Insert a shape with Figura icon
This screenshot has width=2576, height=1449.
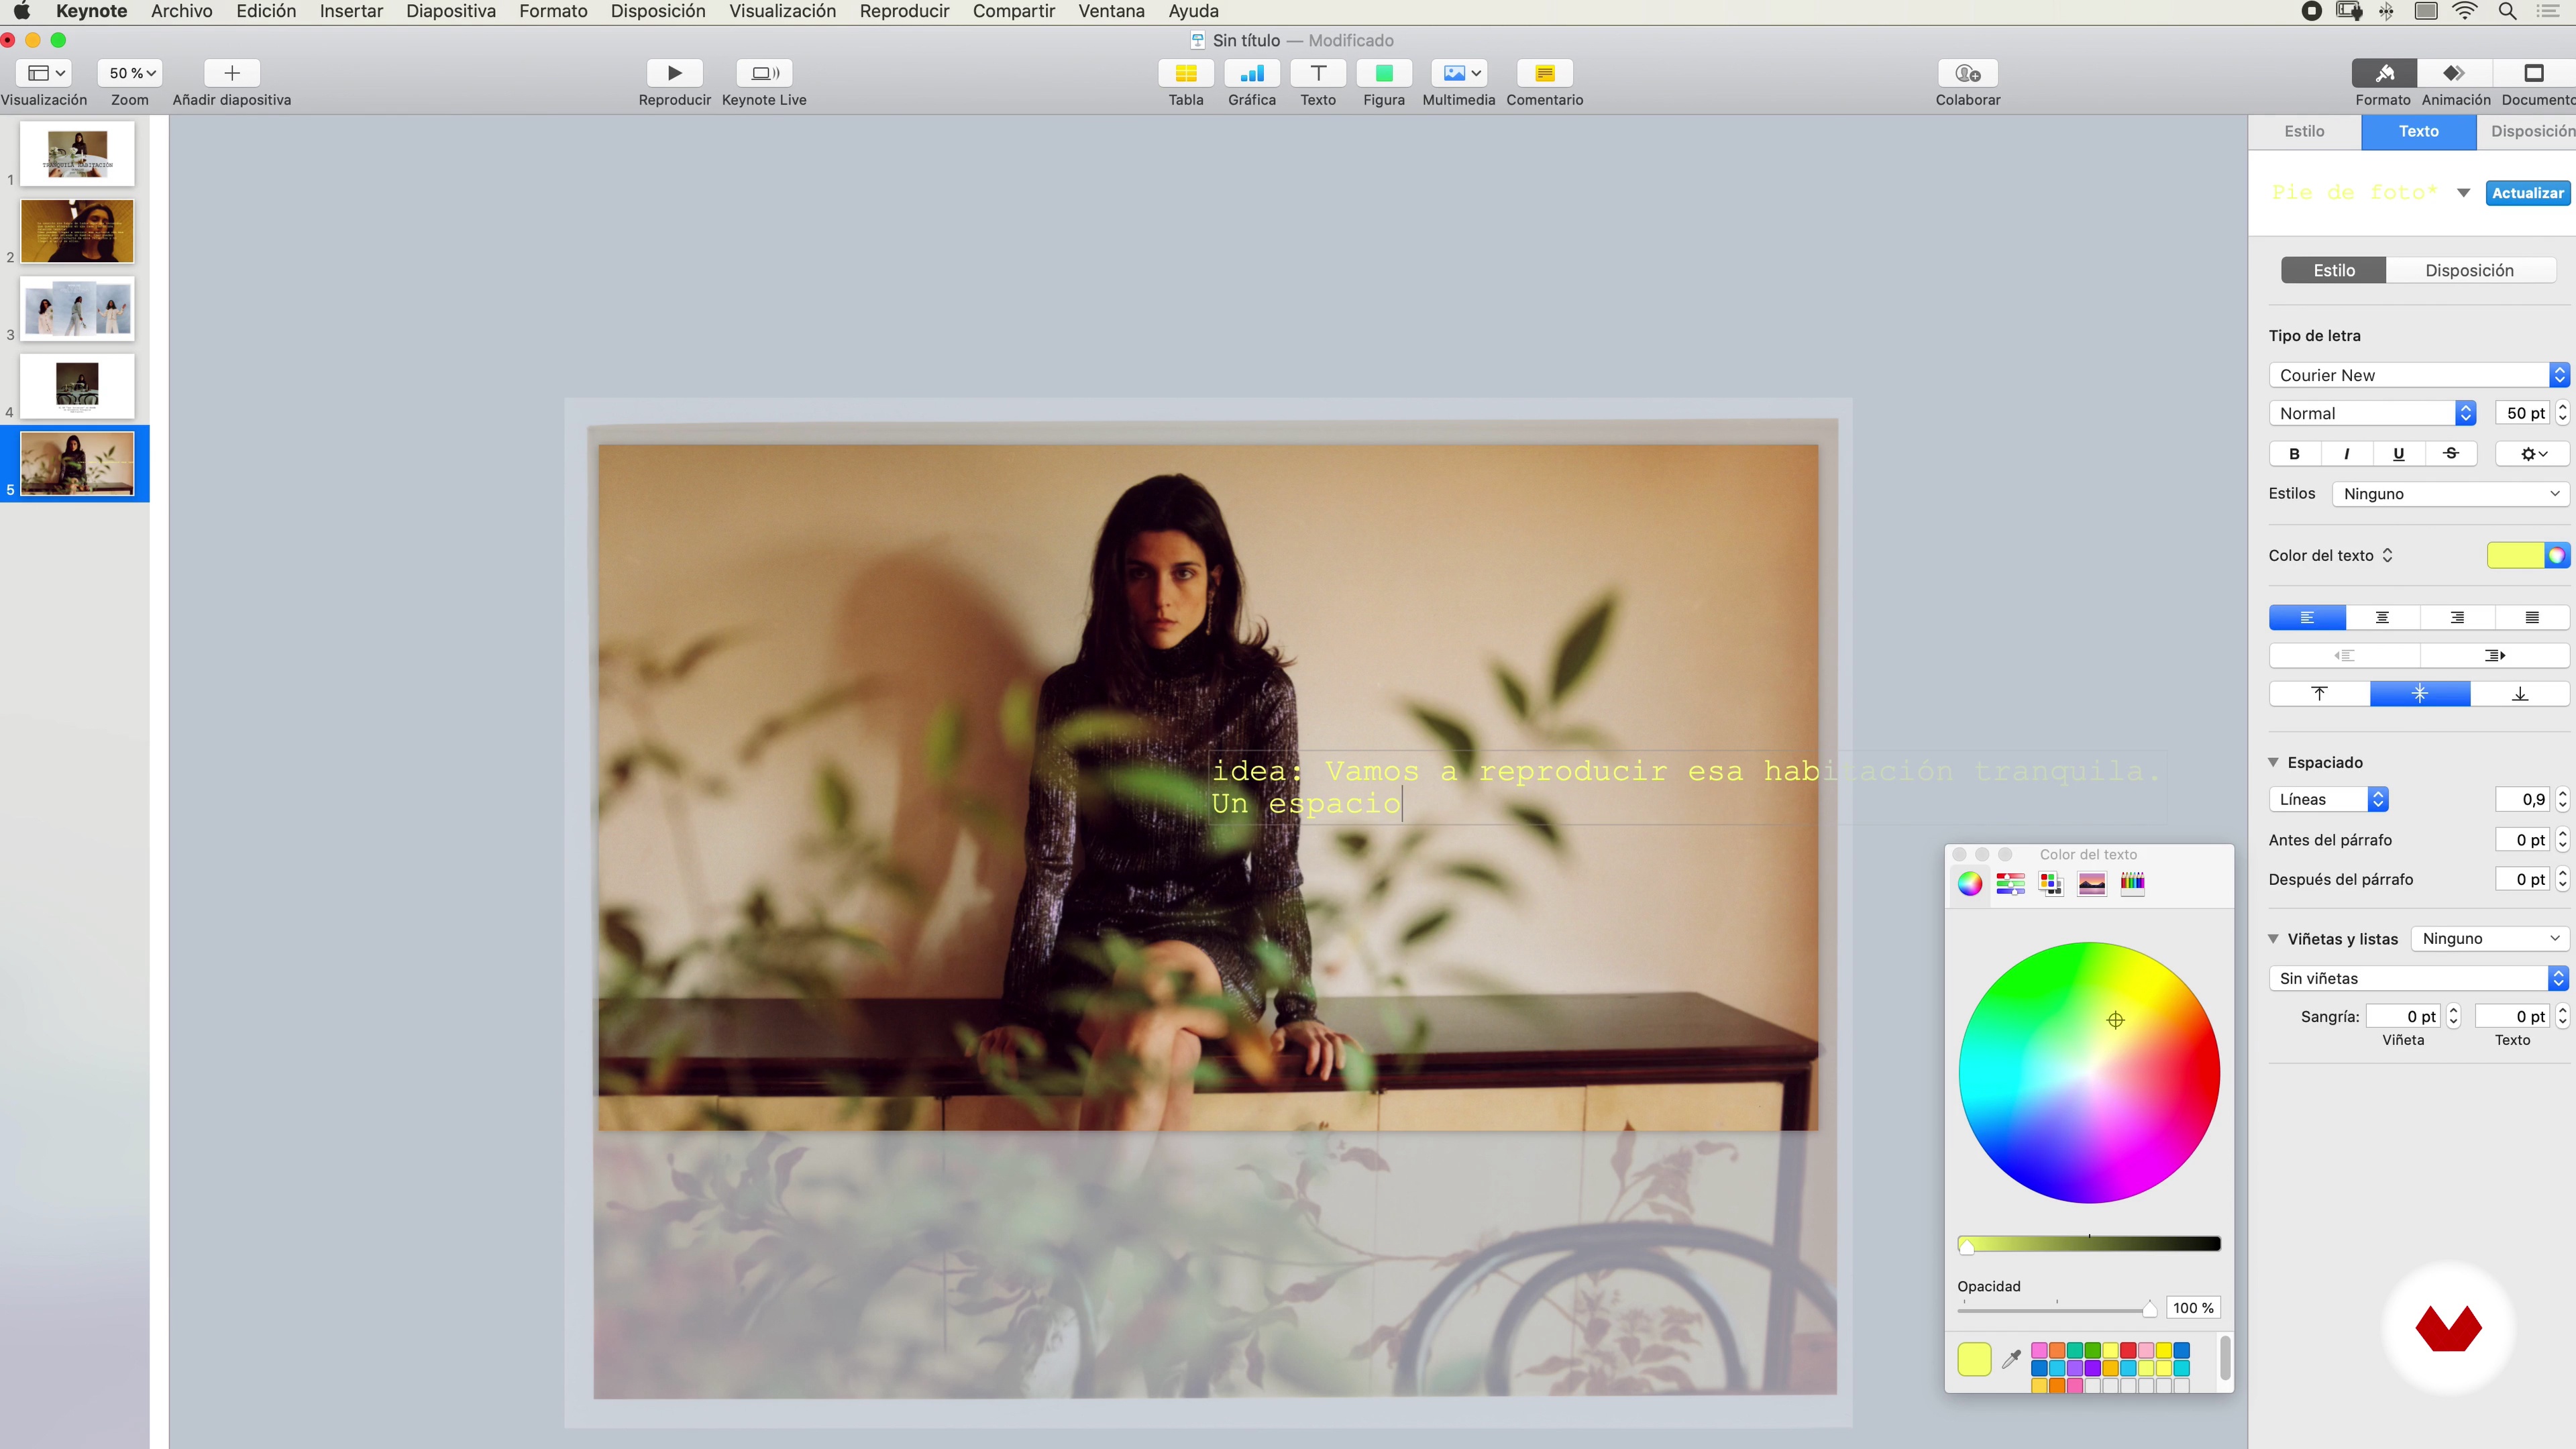coord(1383,73)
